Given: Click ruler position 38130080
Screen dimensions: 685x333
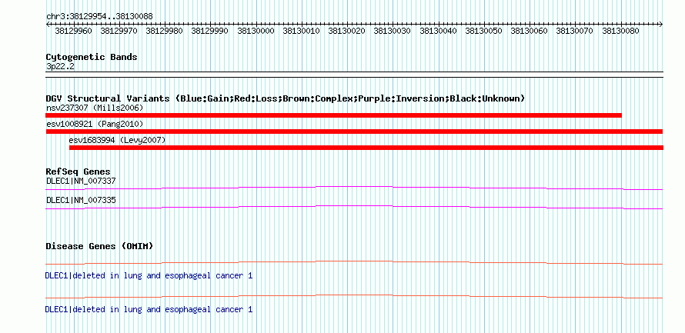Looking at the screenshot, I should 621,31.
